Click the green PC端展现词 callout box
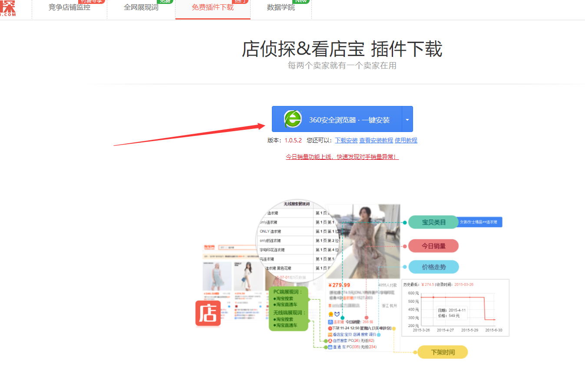Viewport: 585px width, 383px height. [289, 308]
